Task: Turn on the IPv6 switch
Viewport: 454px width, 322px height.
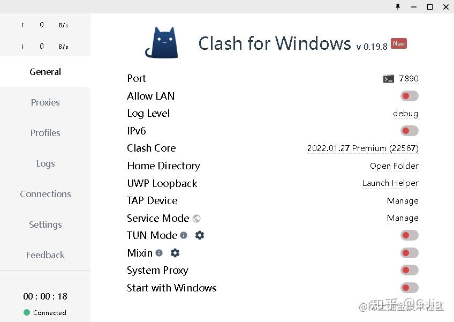Action: point(409,131)
